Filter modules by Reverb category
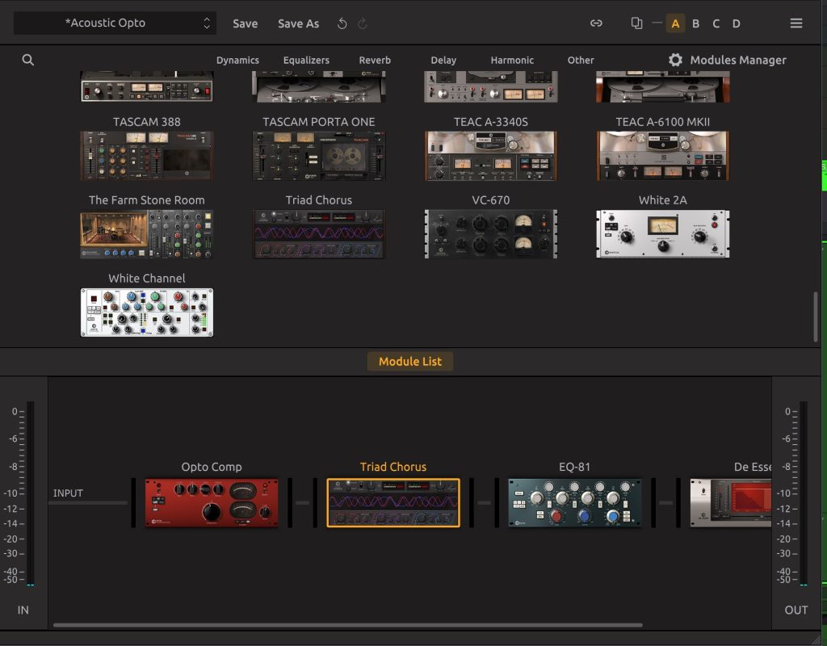 pyautogui.click(x=375, y=60)
